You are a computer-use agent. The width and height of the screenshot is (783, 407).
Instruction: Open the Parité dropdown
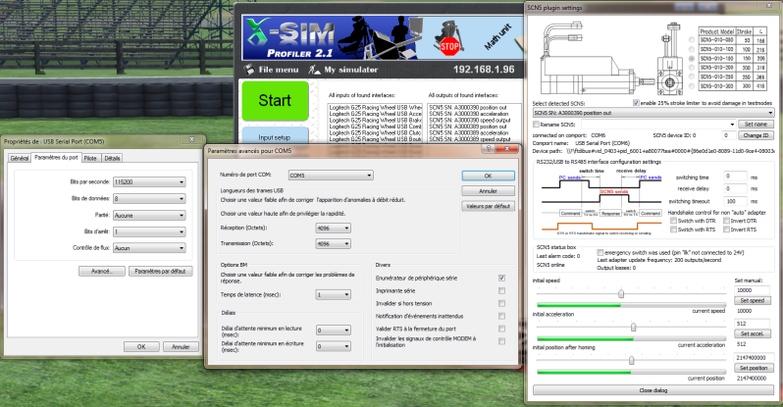click(149, 215)
